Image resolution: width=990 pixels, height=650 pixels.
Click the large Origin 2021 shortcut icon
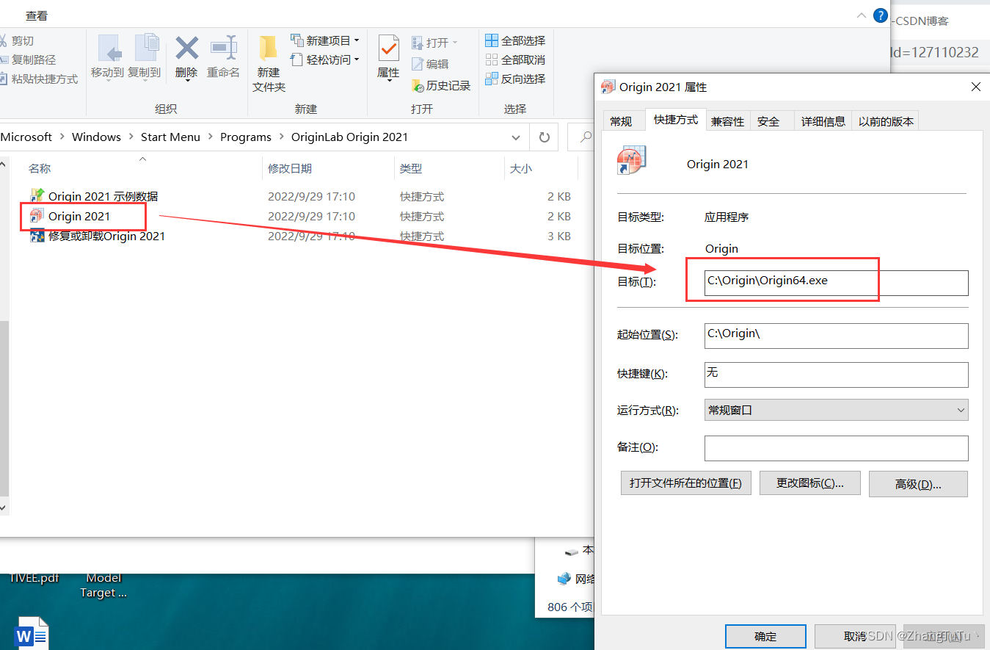631,160
